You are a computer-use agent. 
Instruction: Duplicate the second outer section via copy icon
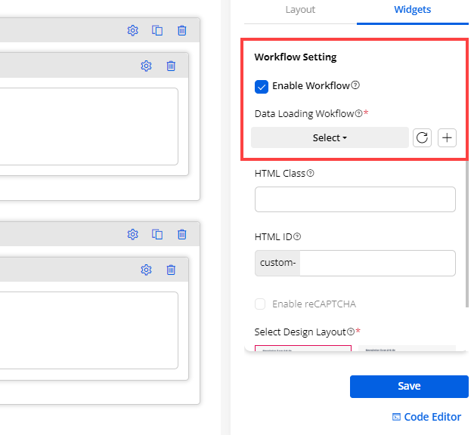point(157,234)
